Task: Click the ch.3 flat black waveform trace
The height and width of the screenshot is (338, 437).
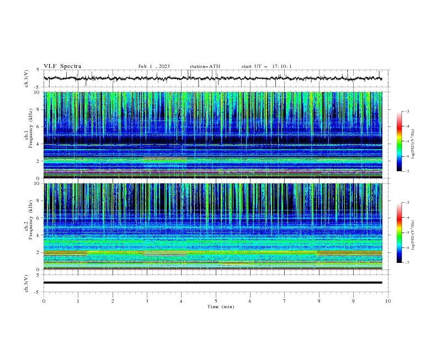Action: coord(212,283)
